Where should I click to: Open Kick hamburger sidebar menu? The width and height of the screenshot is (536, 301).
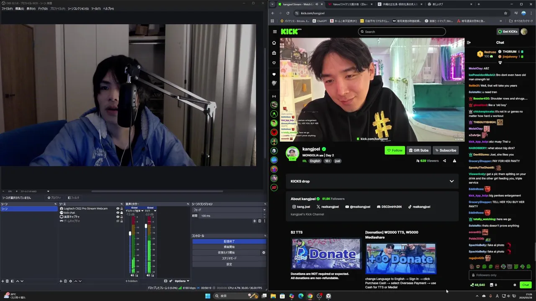click(x=275, y=31)
